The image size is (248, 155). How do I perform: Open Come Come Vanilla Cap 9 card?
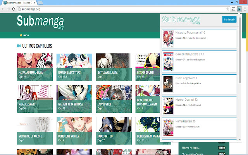tap(74, 131)
